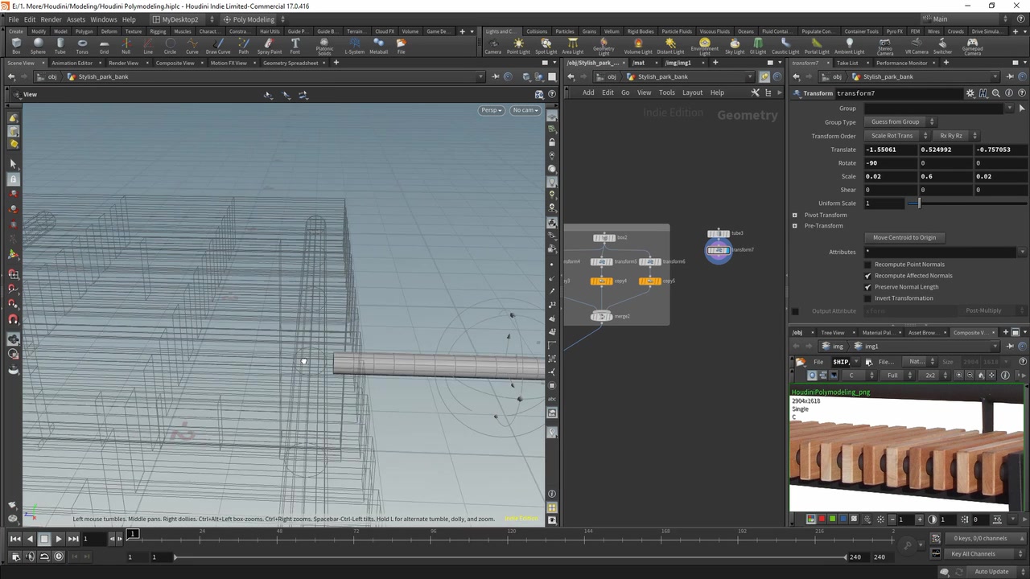
Task: Click the Auto Update button
Action: 991,572
